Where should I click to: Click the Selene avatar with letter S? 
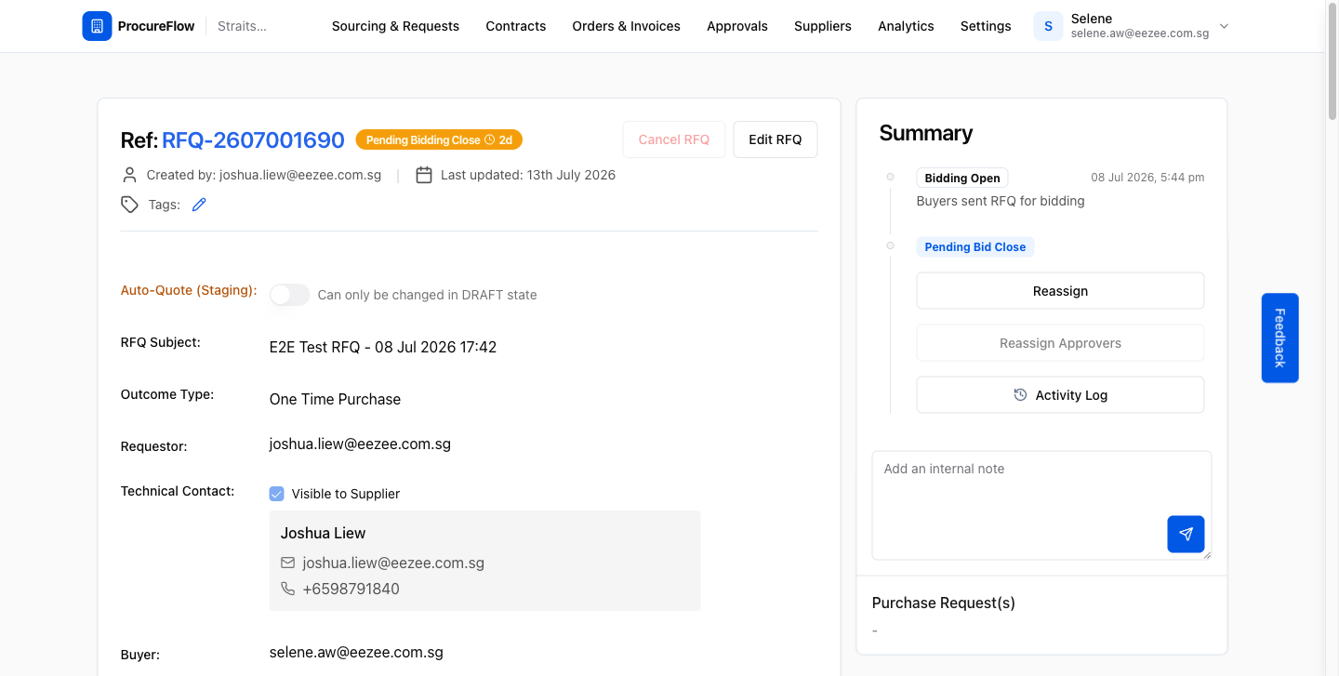pyautogui.click(x=1048, y=26)
